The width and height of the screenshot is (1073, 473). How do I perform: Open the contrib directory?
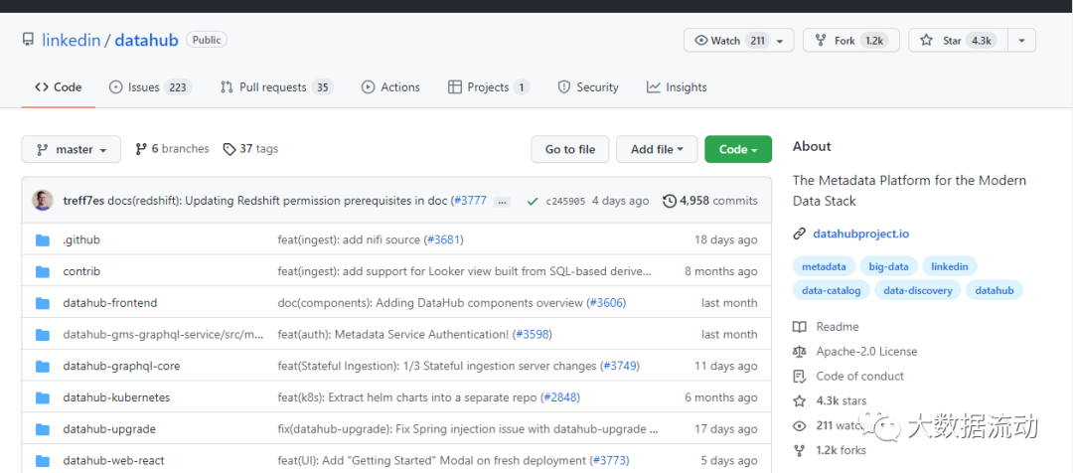[81, 271]
